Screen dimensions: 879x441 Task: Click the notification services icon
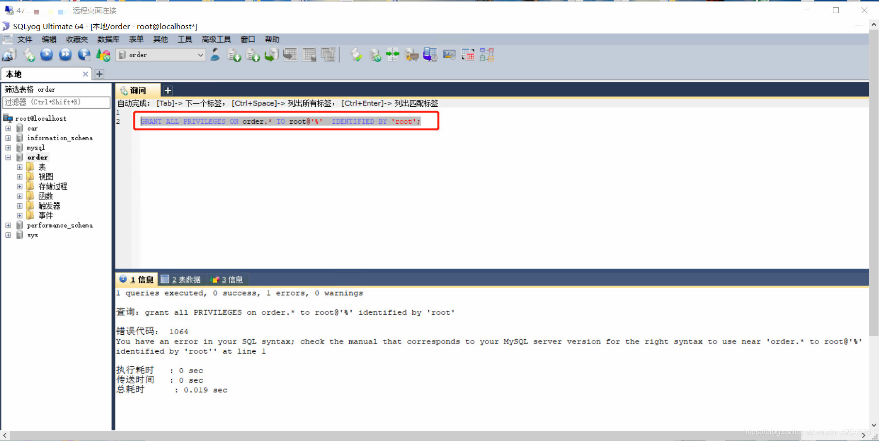[449, 55]
